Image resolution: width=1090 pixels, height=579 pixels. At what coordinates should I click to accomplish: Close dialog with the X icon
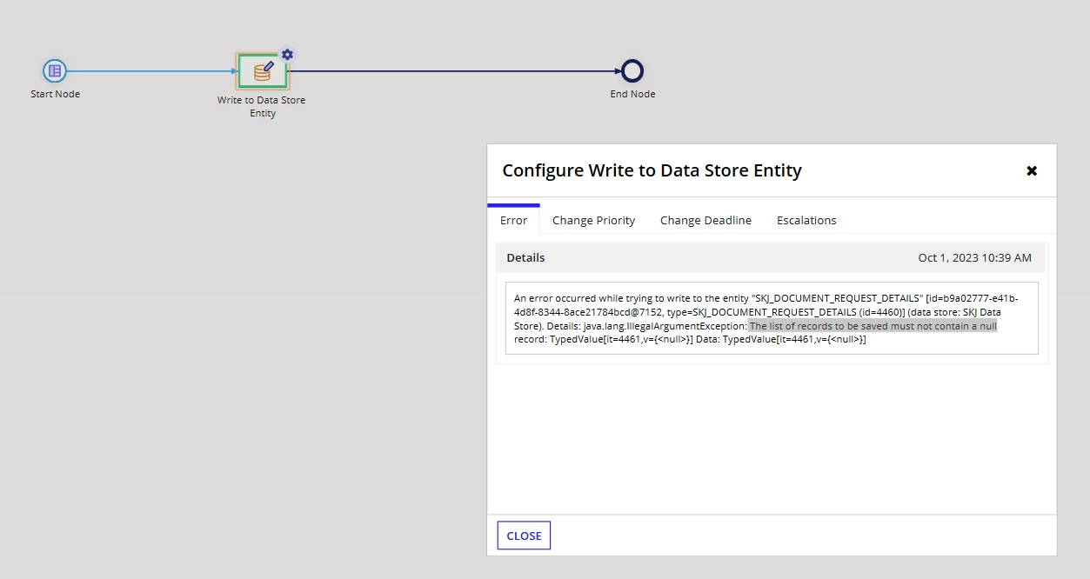(1032, 171)
